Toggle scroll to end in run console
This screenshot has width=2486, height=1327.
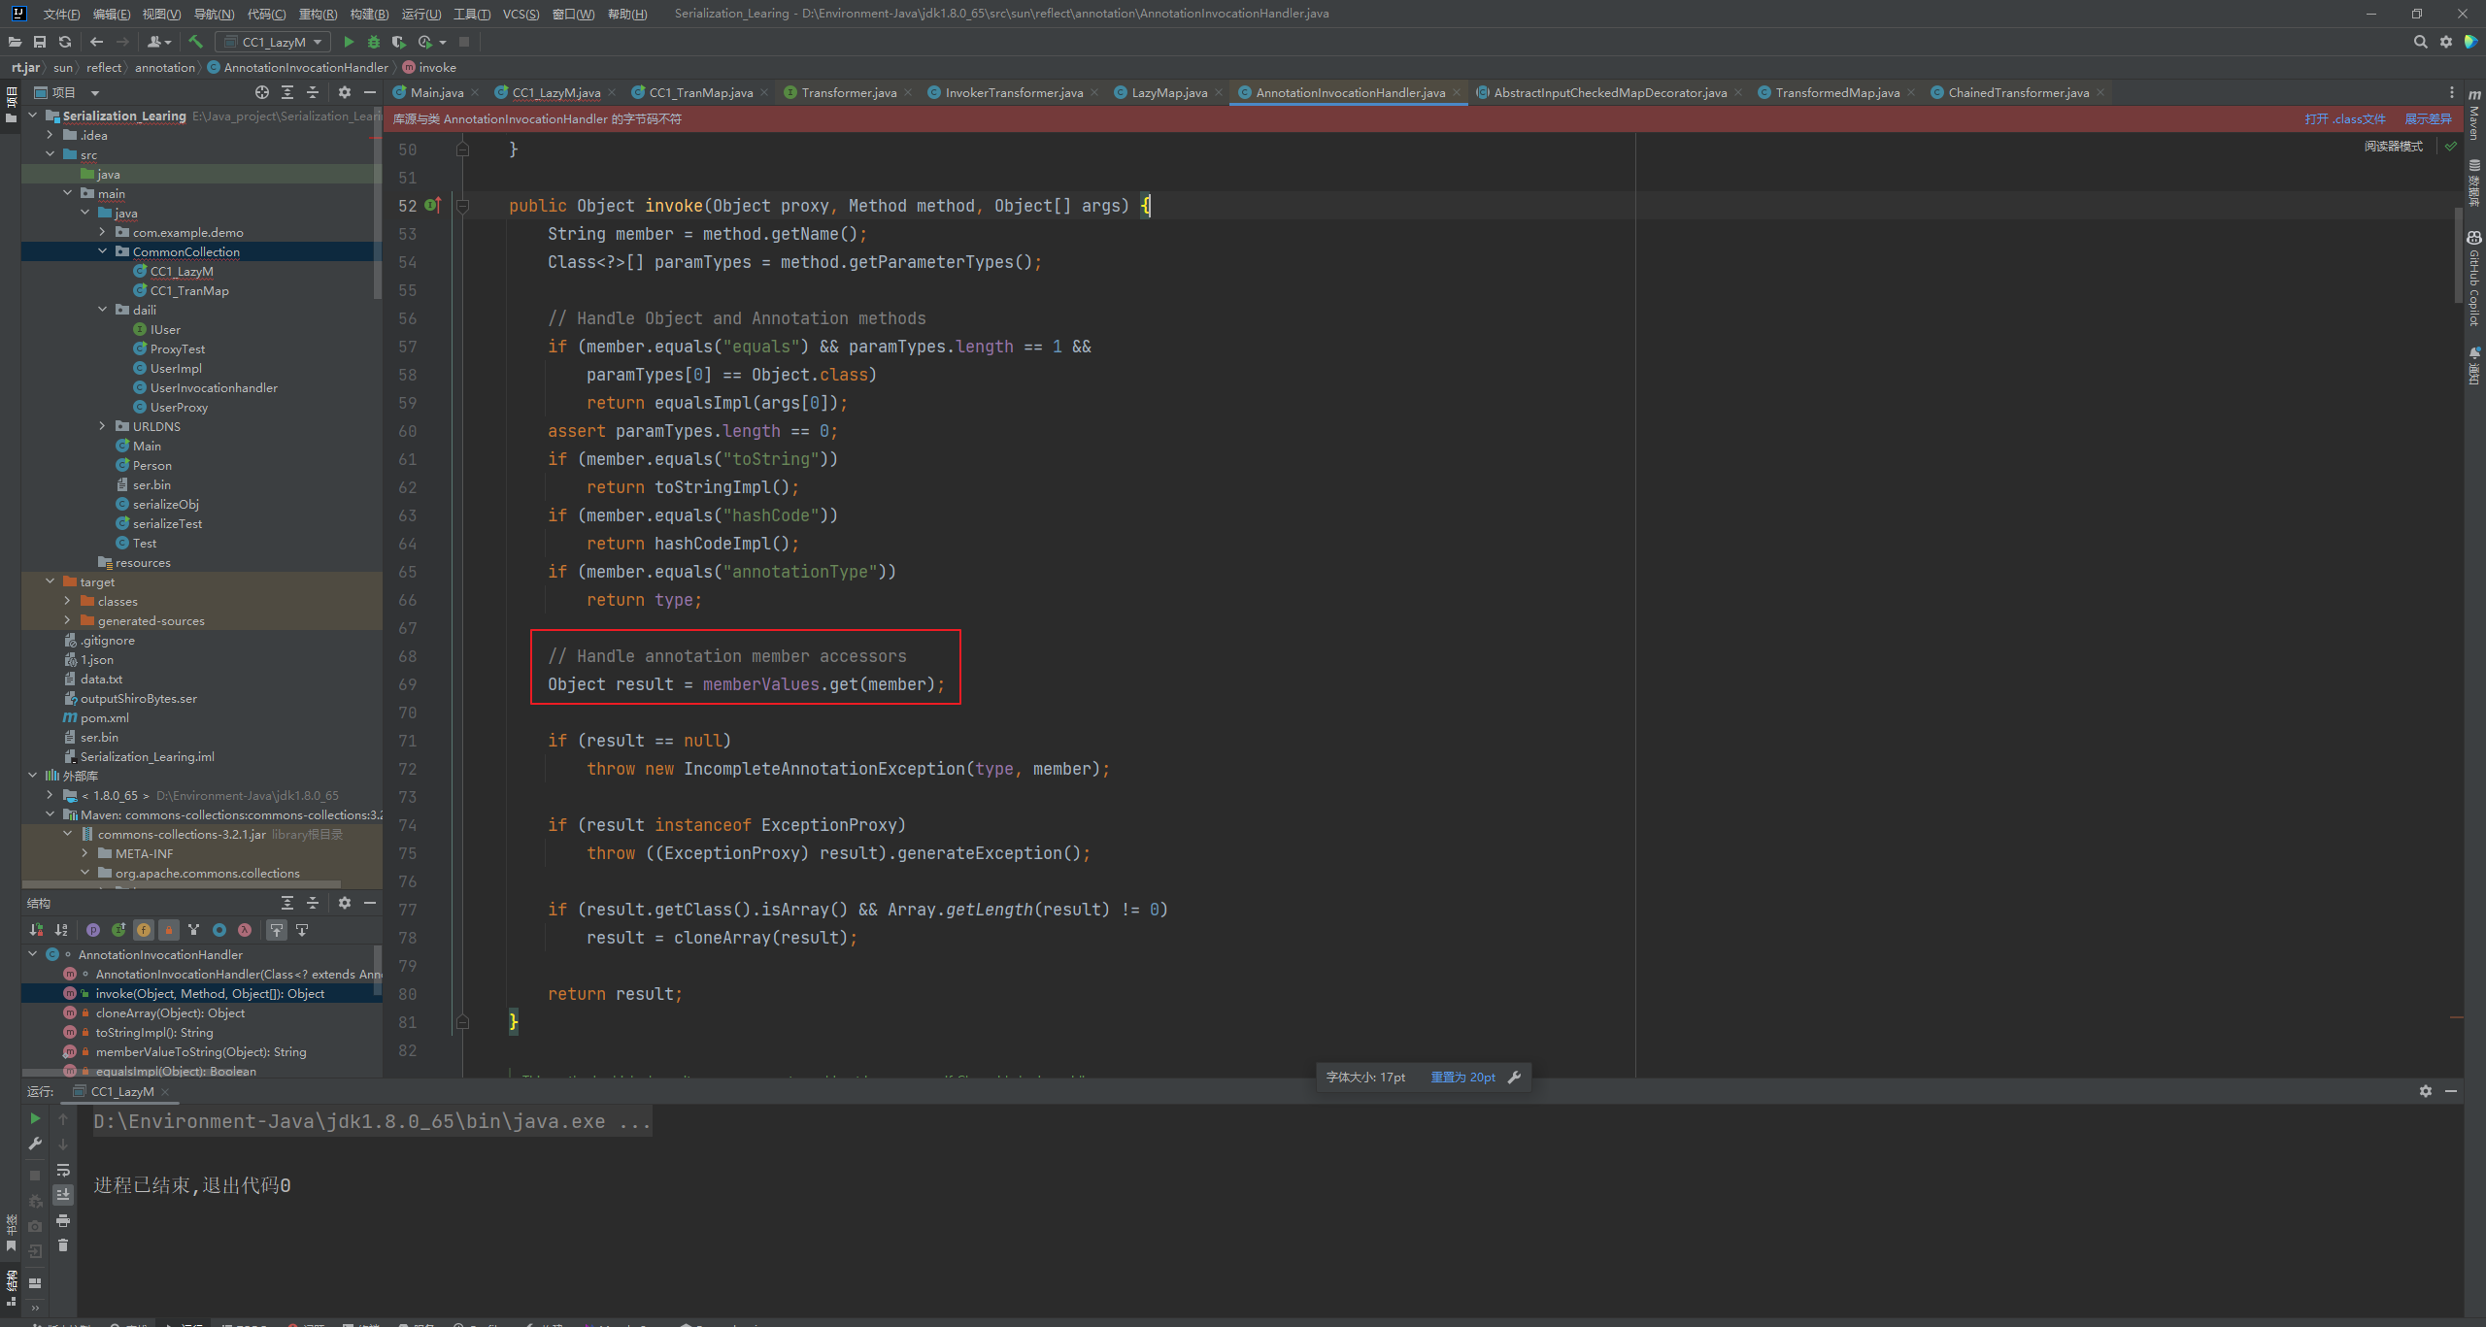[63, 1195]
